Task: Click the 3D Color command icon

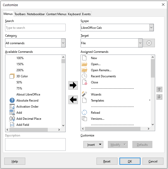Action: 12,76
